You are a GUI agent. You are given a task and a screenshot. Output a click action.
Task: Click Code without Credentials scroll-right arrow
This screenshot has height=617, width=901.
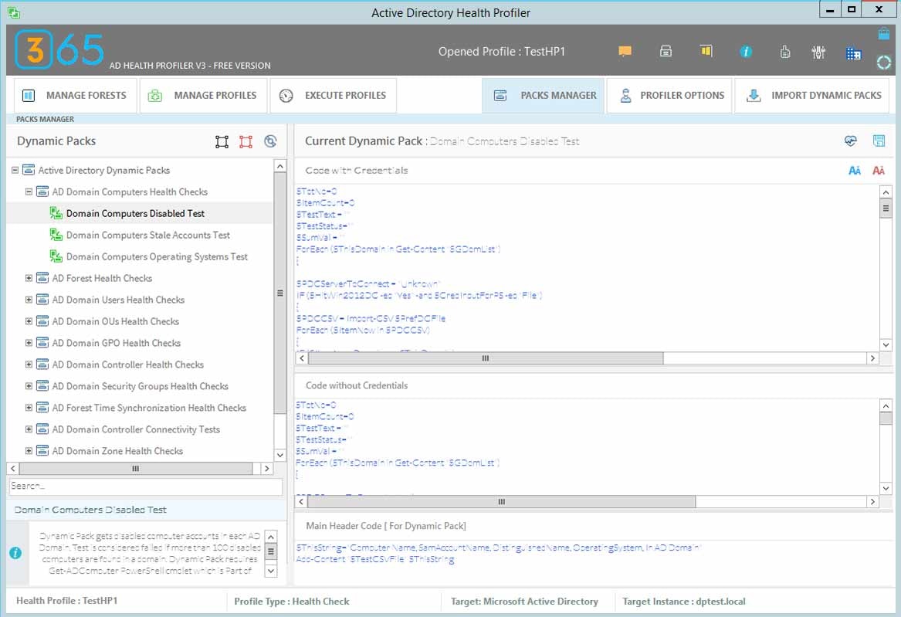tap(872, 501)
